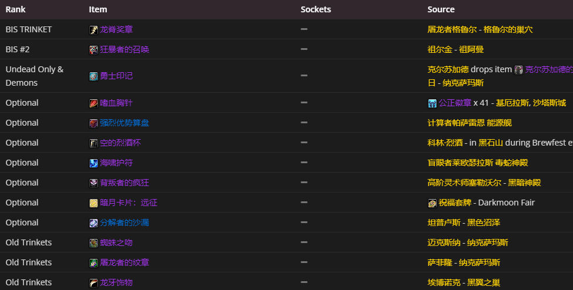Click the Rank column header

point(15,9)
